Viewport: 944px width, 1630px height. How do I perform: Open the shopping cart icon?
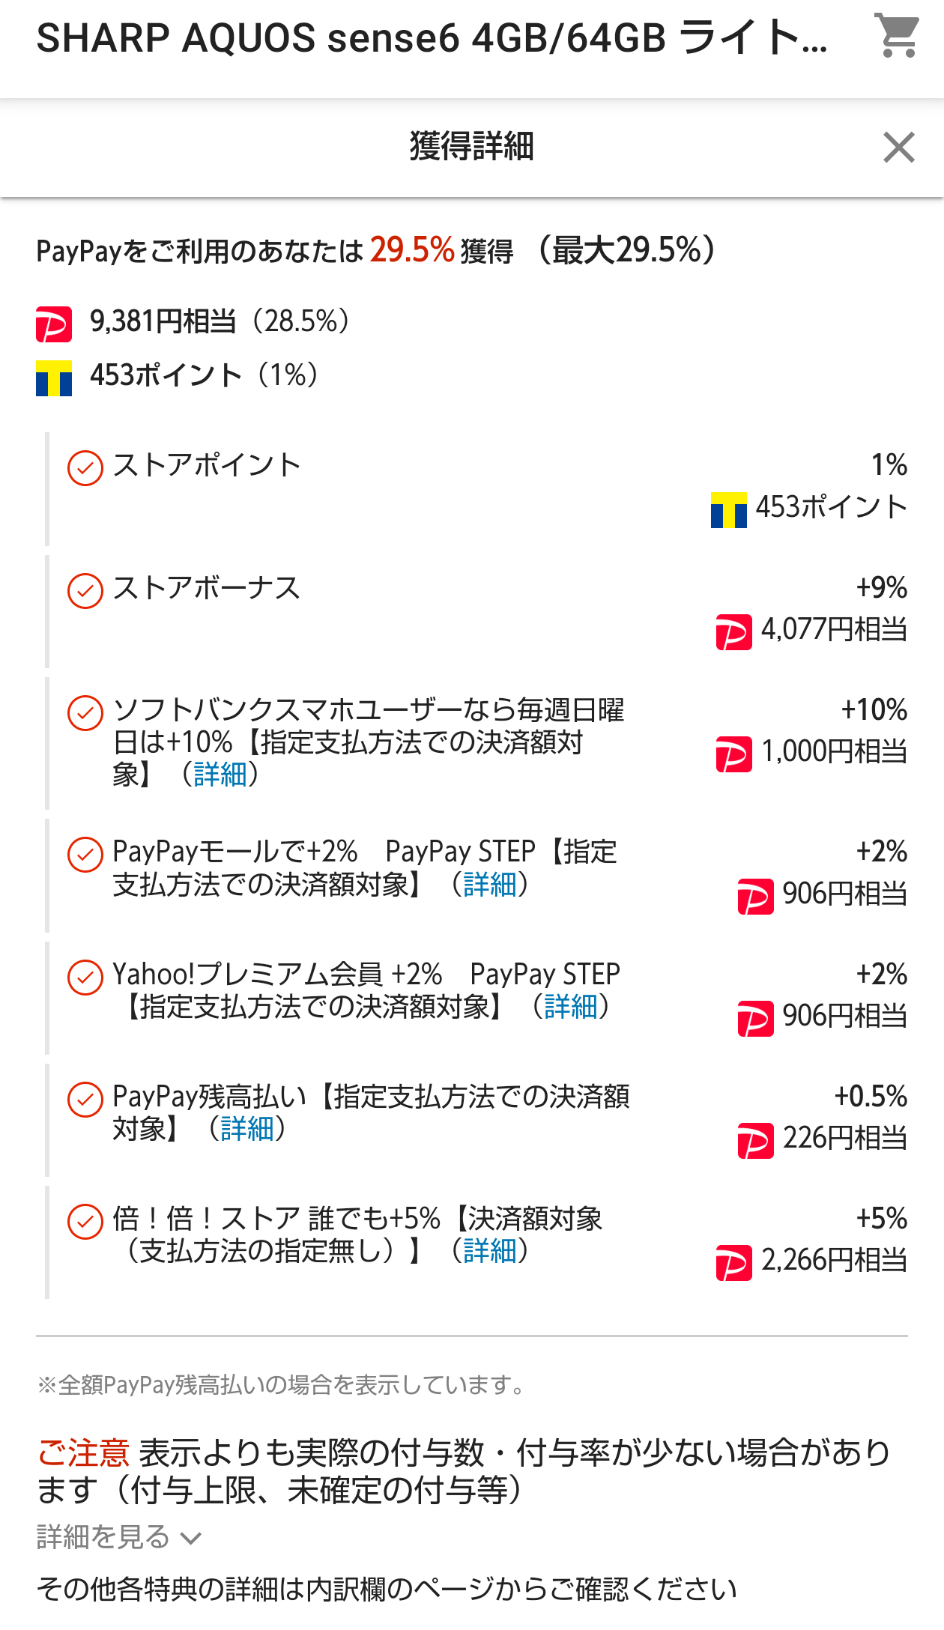click(x=898, y=36)
